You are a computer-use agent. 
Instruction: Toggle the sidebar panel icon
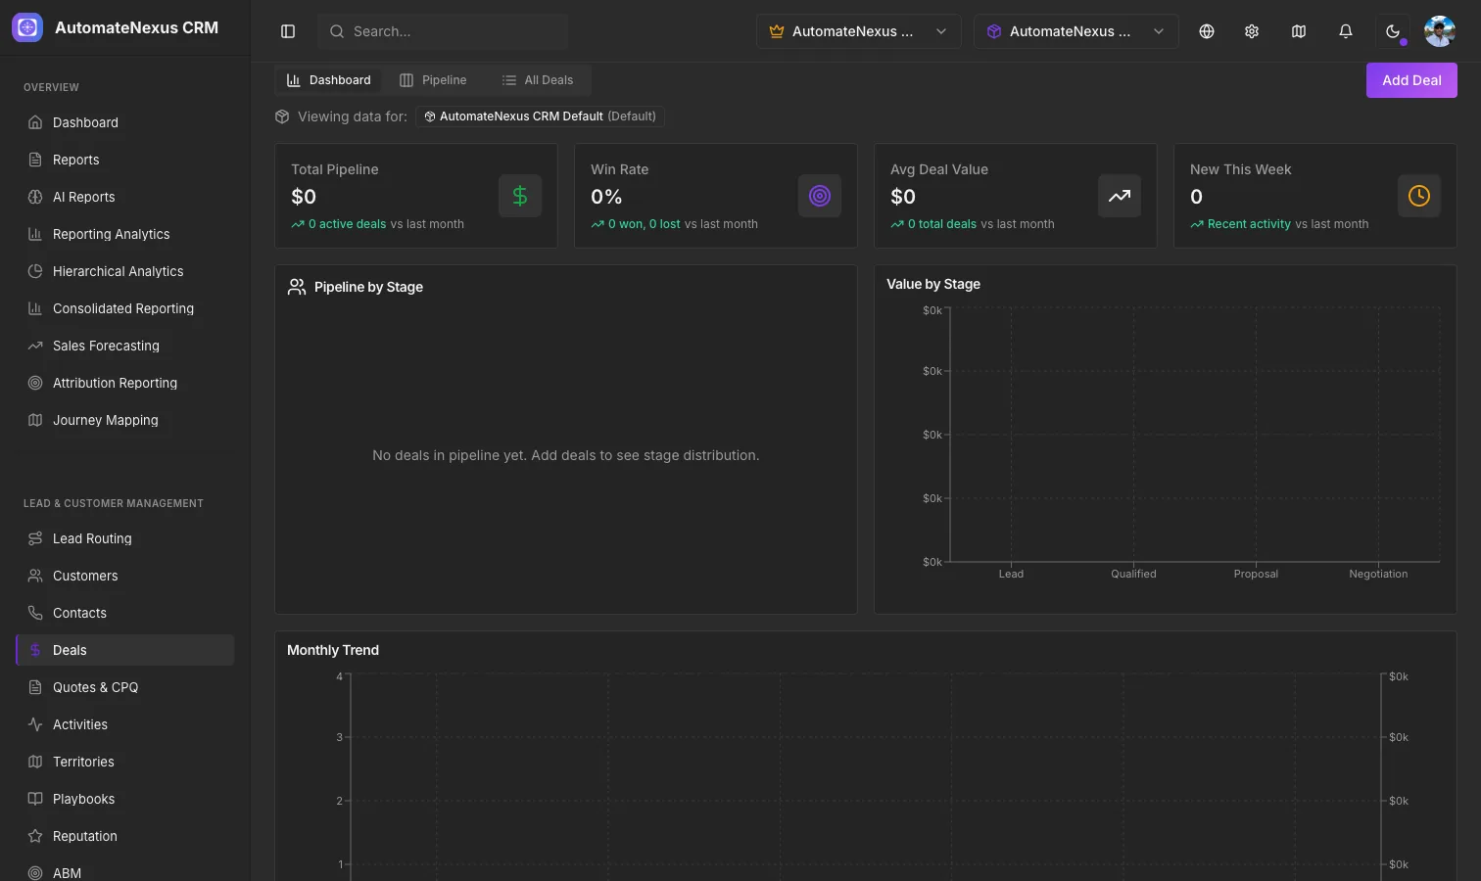[288, 31]
